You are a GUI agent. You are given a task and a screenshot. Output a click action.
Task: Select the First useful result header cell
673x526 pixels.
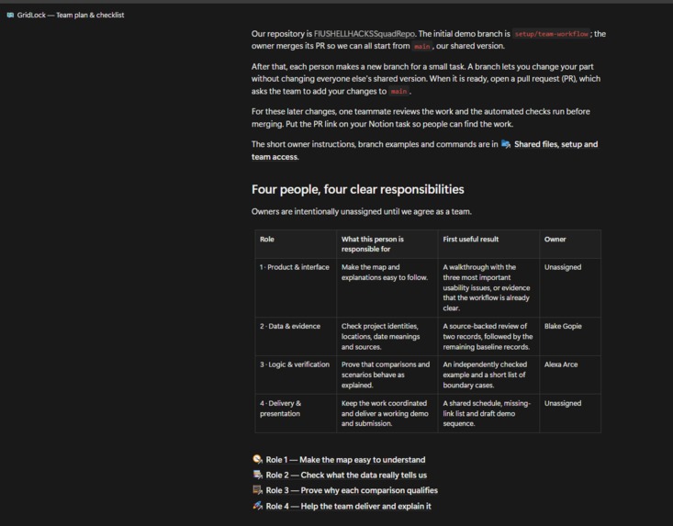(x=488, y=244)
